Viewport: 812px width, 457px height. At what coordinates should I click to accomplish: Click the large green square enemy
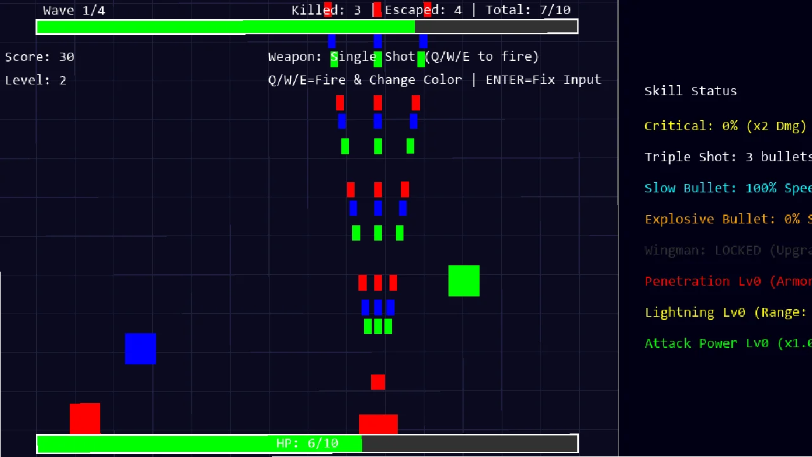coord(464,281)
